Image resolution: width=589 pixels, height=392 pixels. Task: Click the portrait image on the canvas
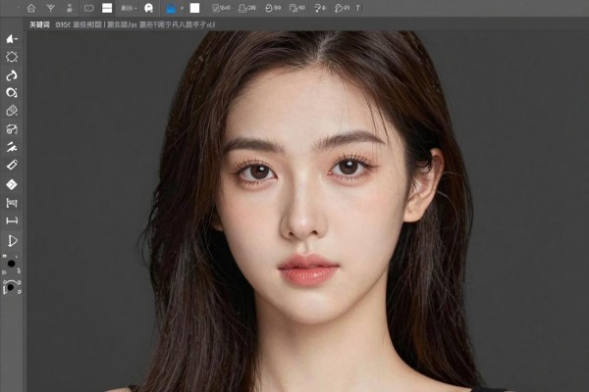click(307, 212)
